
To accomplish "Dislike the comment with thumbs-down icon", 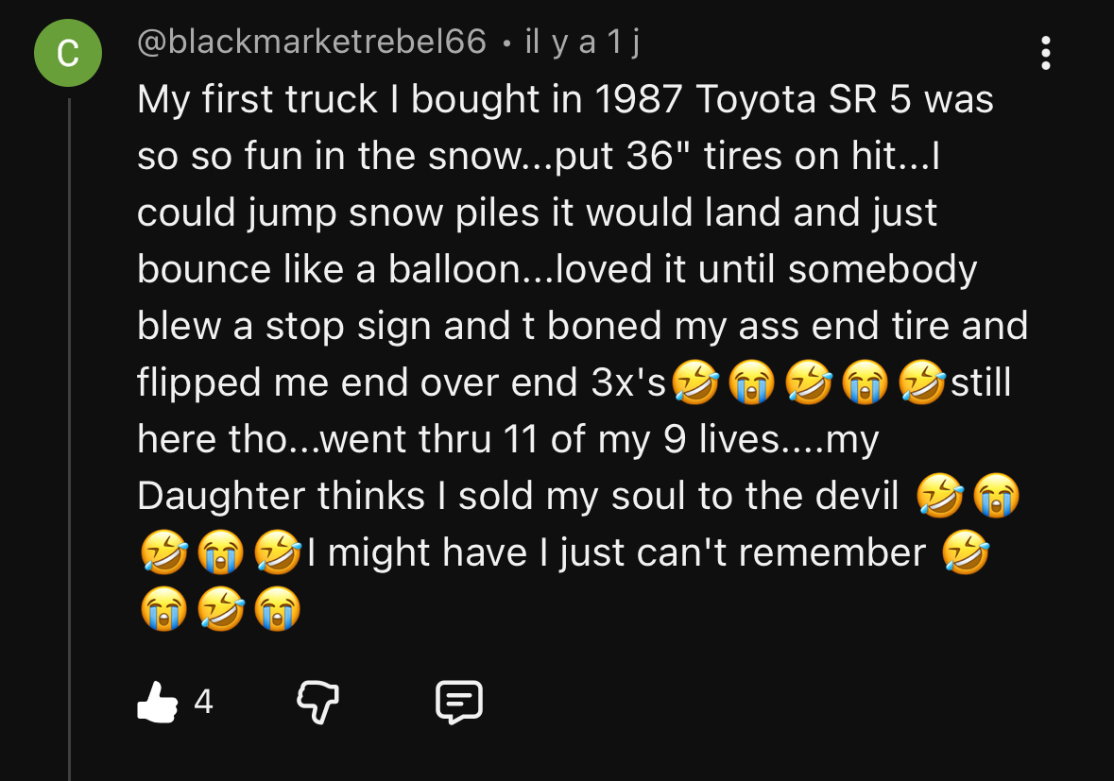I will pyautogui.click(x=317, y=703).
